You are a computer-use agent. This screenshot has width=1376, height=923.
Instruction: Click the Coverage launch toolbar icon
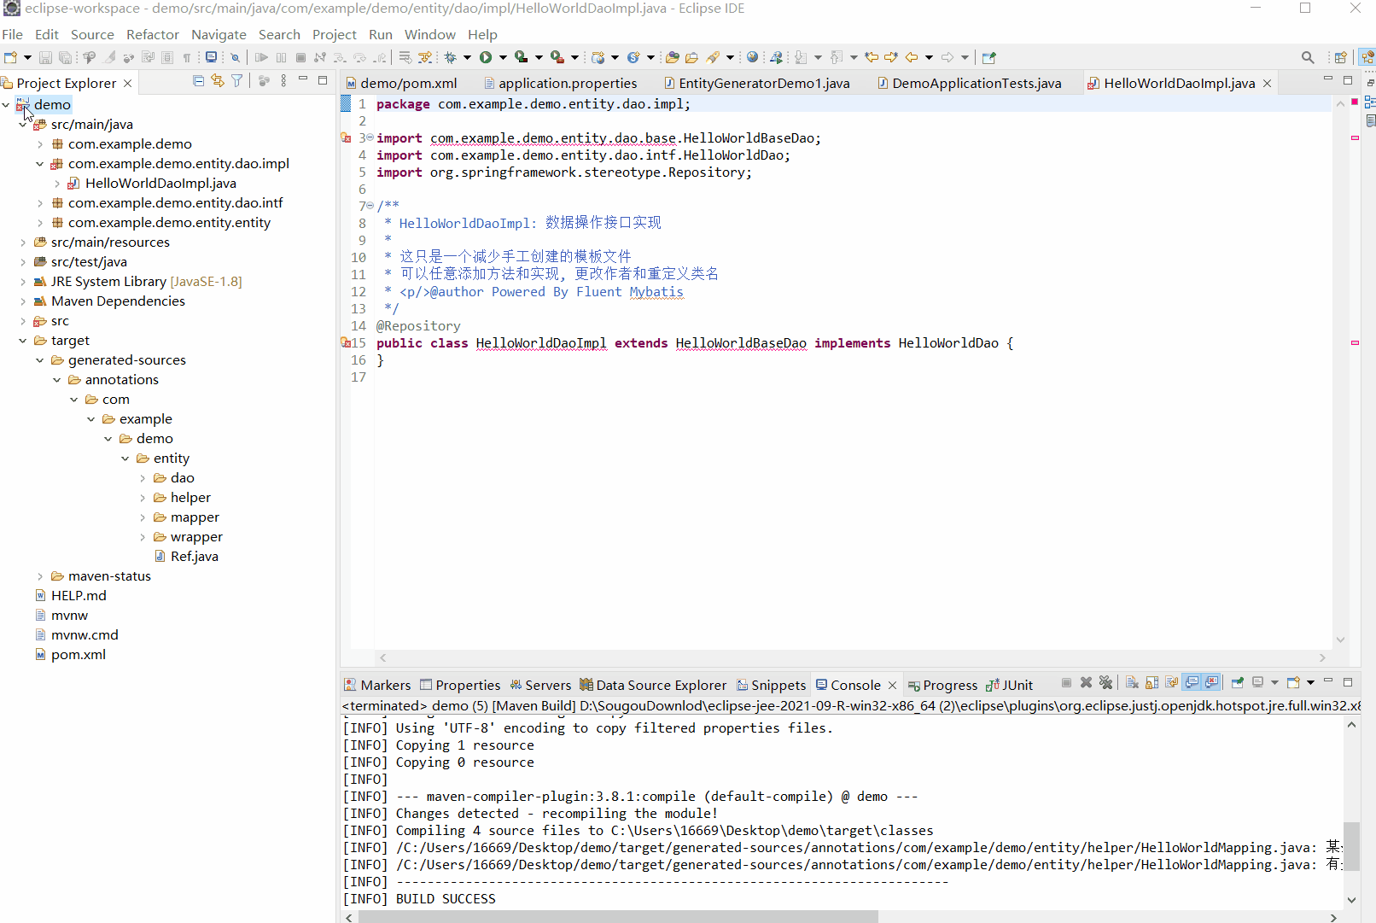click(521, 57)
